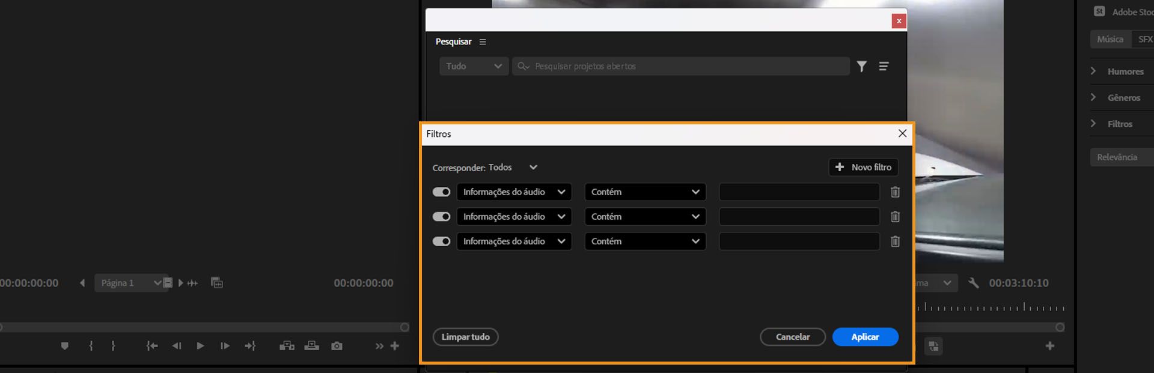Open program monitor wrench settings
Screen dimensions: 1154x373
974,283
